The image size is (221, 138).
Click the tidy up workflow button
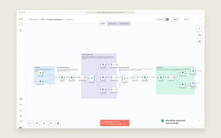coord(58,124)
